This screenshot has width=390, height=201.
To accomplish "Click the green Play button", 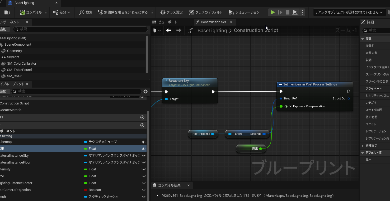I will click(x=272, y=12).
